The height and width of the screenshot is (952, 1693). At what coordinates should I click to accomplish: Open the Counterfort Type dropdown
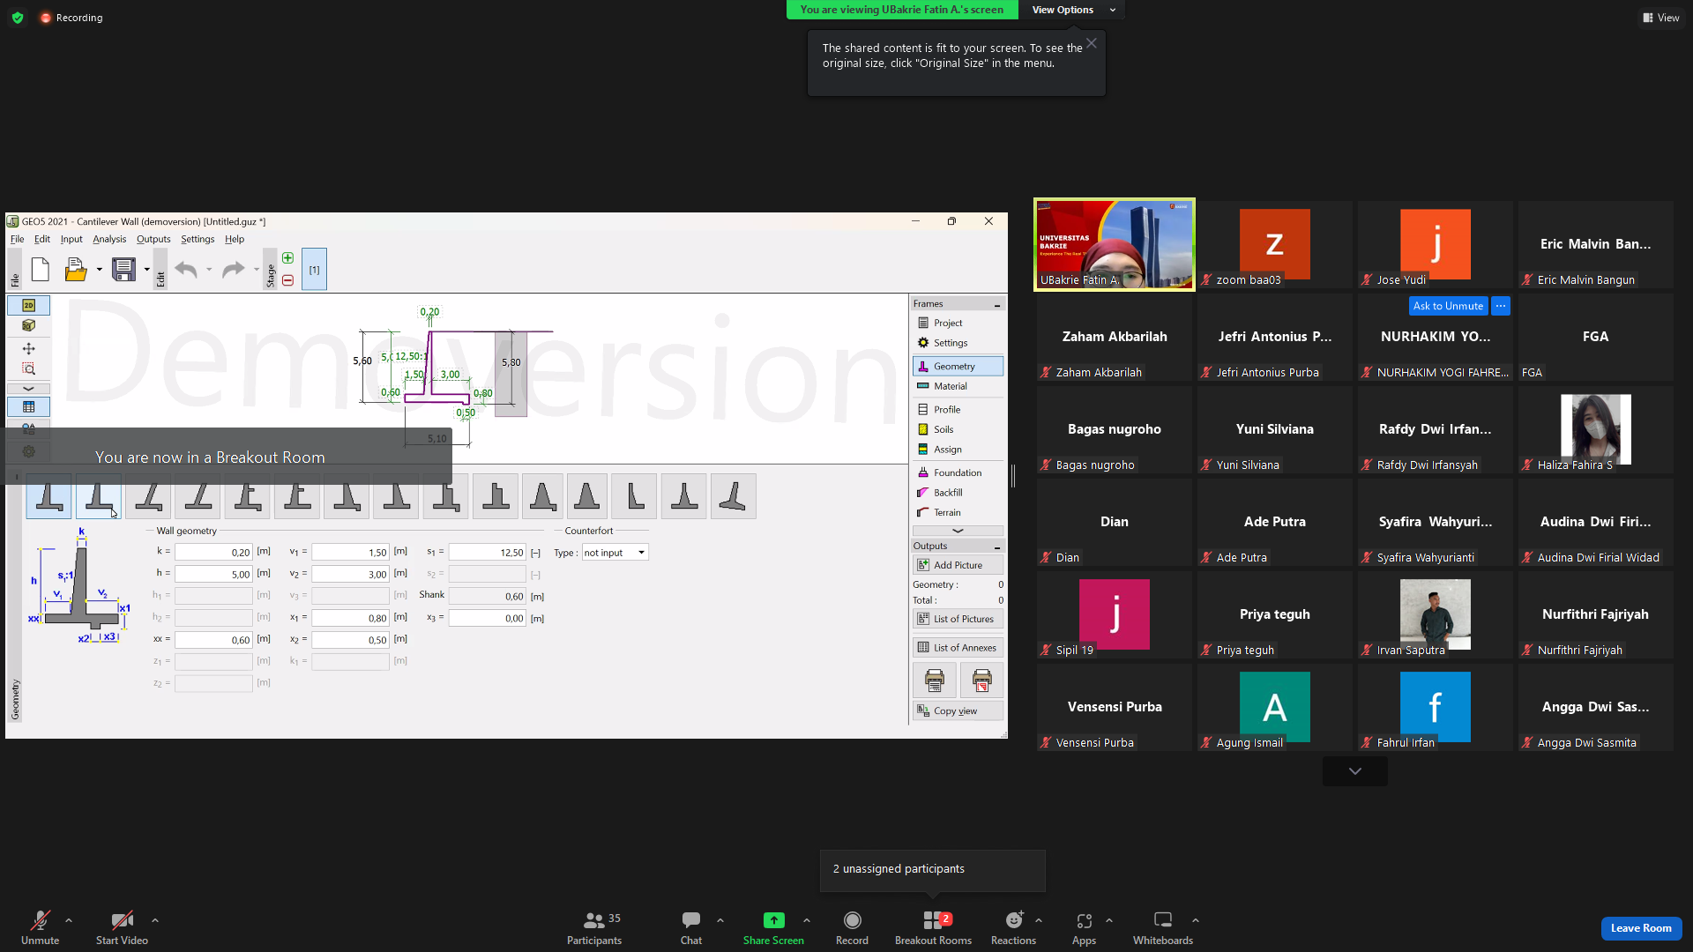pos(615,553)
